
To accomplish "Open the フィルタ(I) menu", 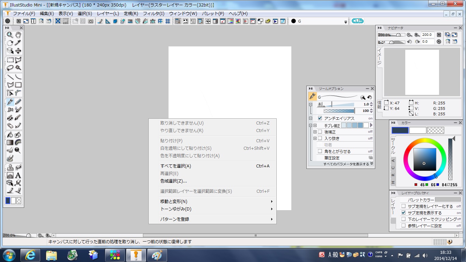I will [154, 14].
